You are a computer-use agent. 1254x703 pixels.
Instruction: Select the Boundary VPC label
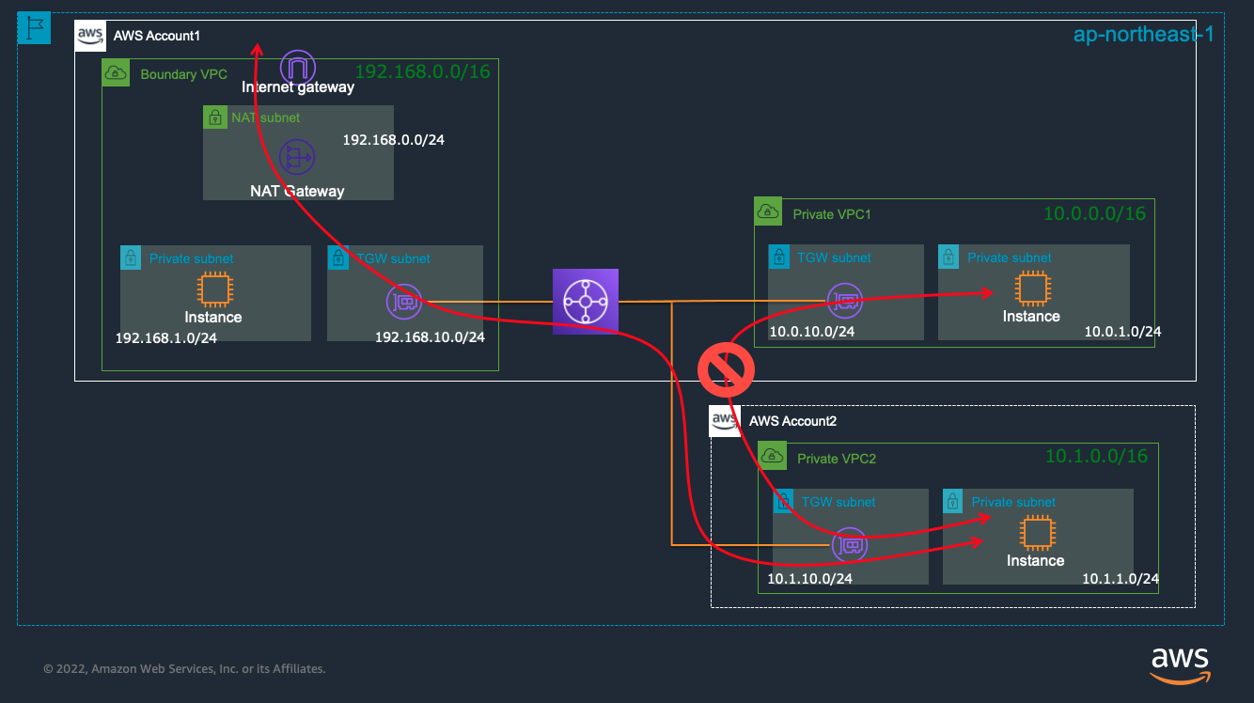[x=184, y=74]
